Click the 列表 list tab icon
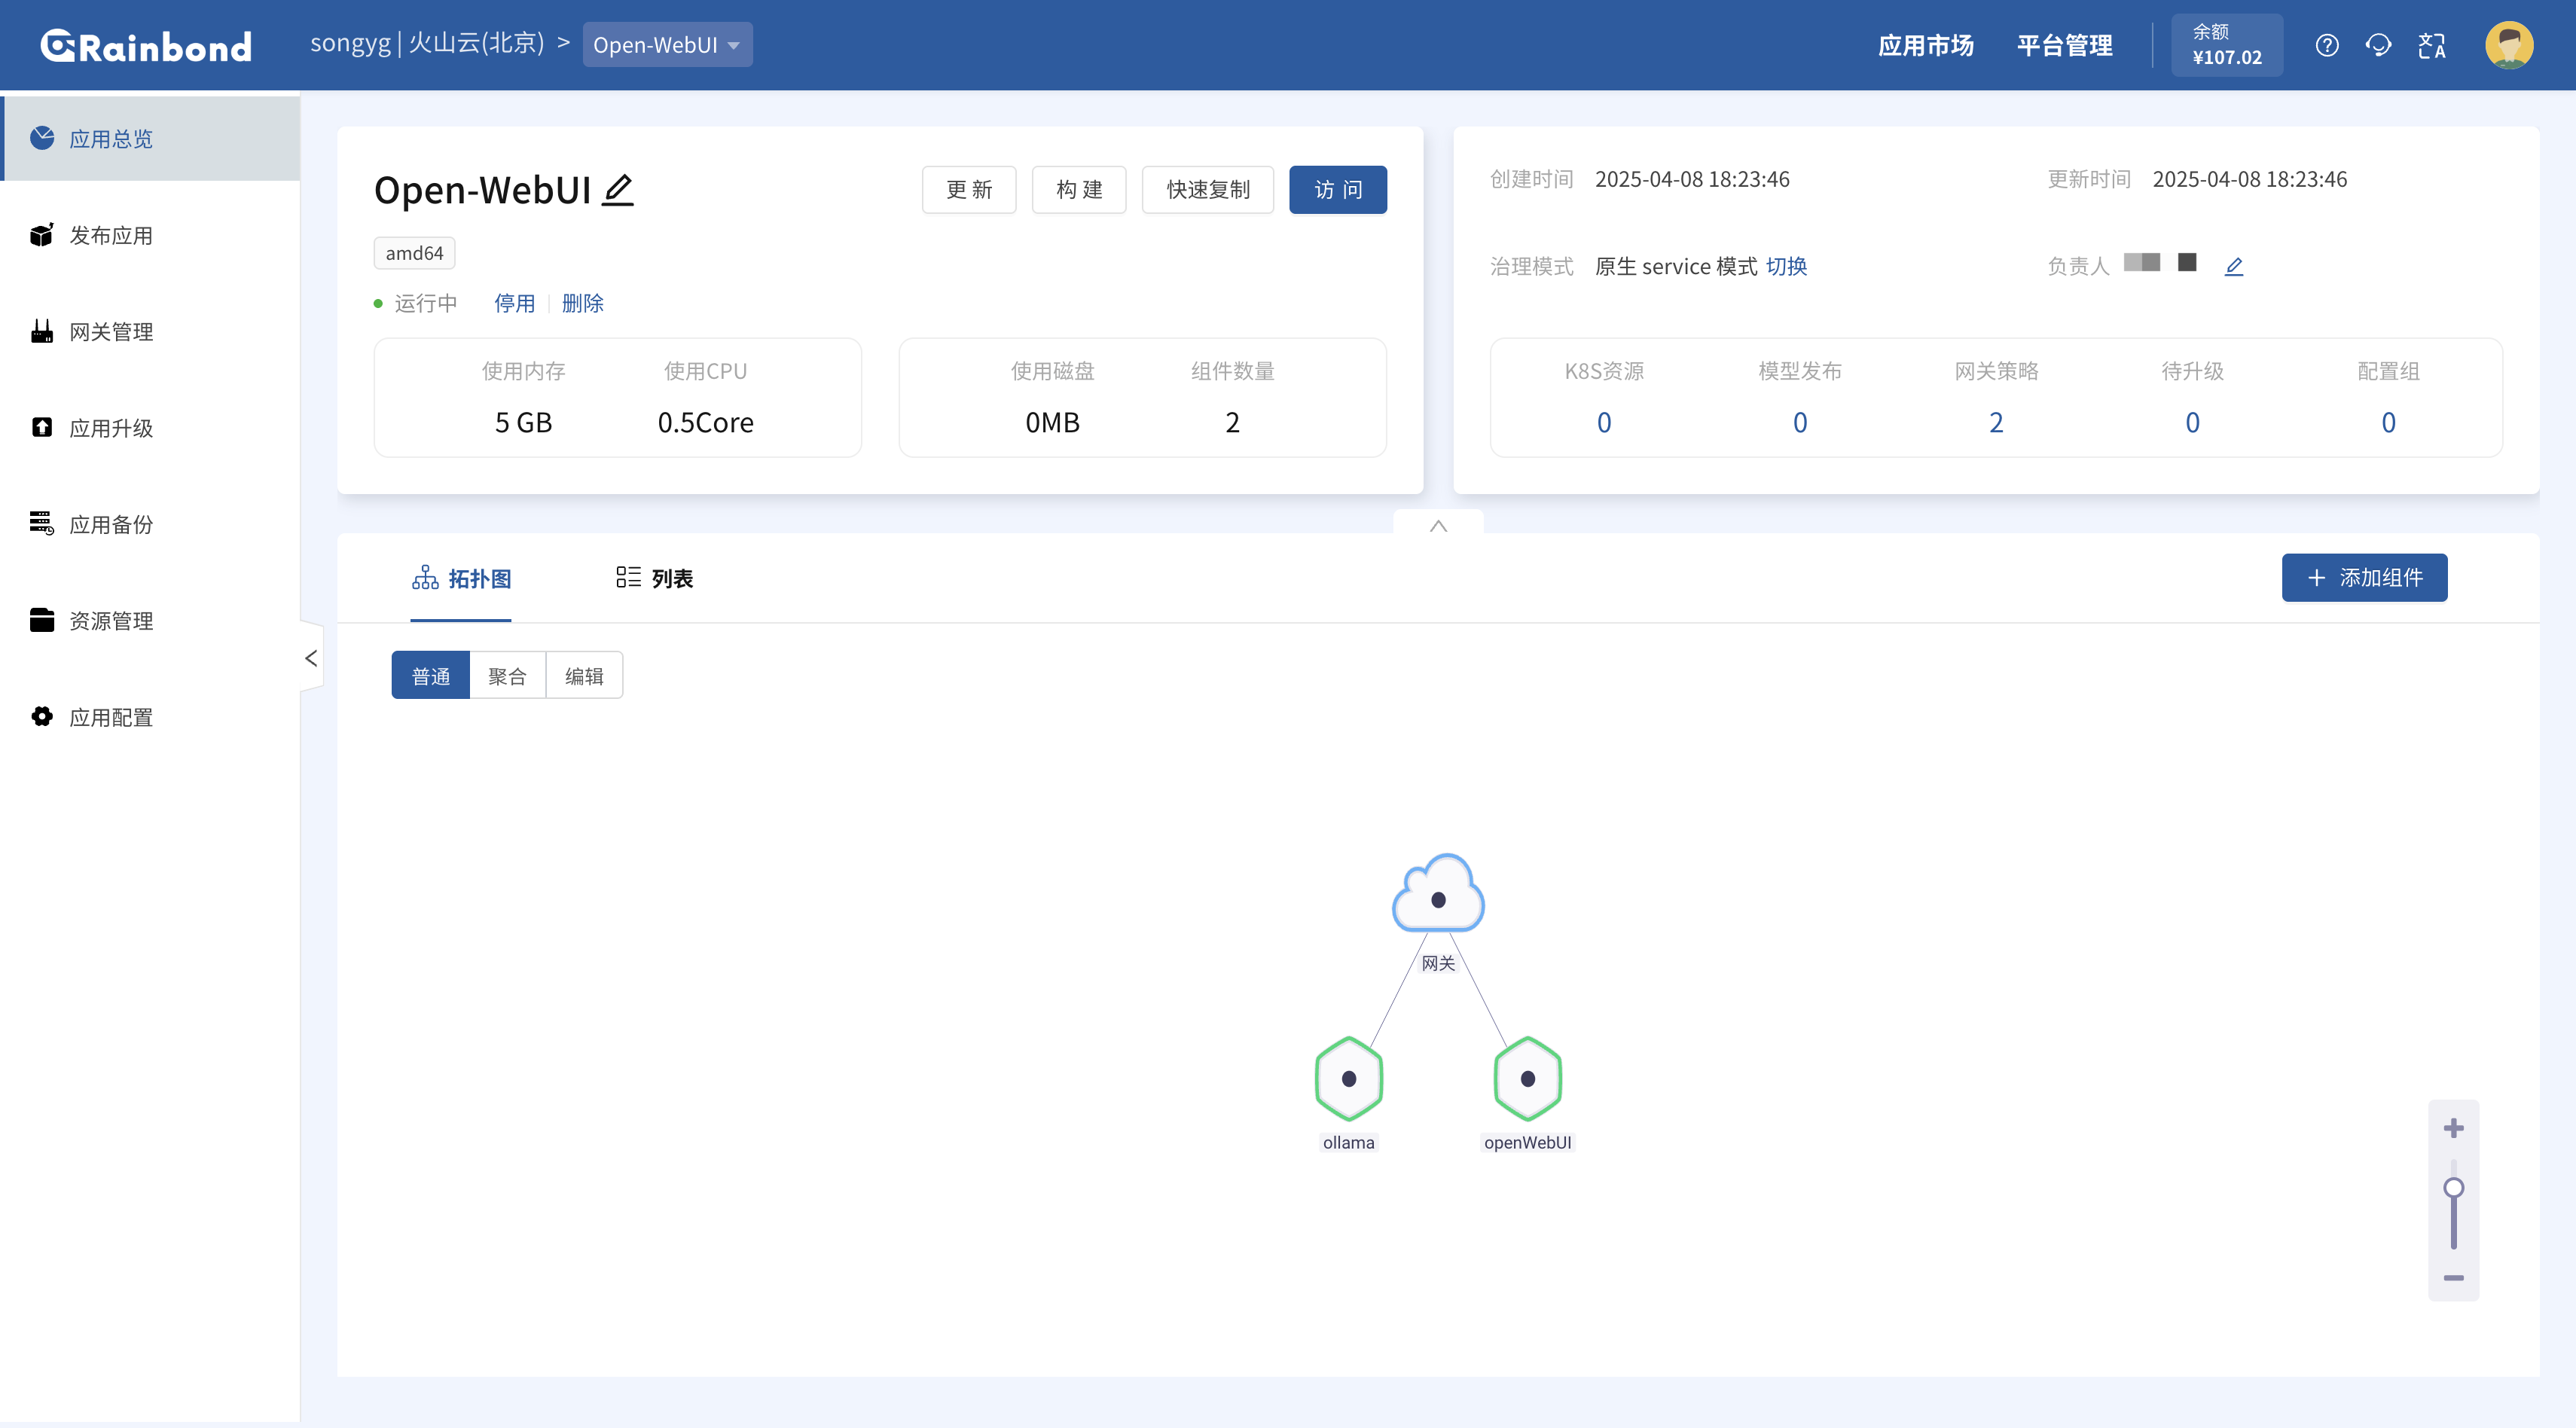Viewport: 2576px width, 1428px height. point(629,577)
